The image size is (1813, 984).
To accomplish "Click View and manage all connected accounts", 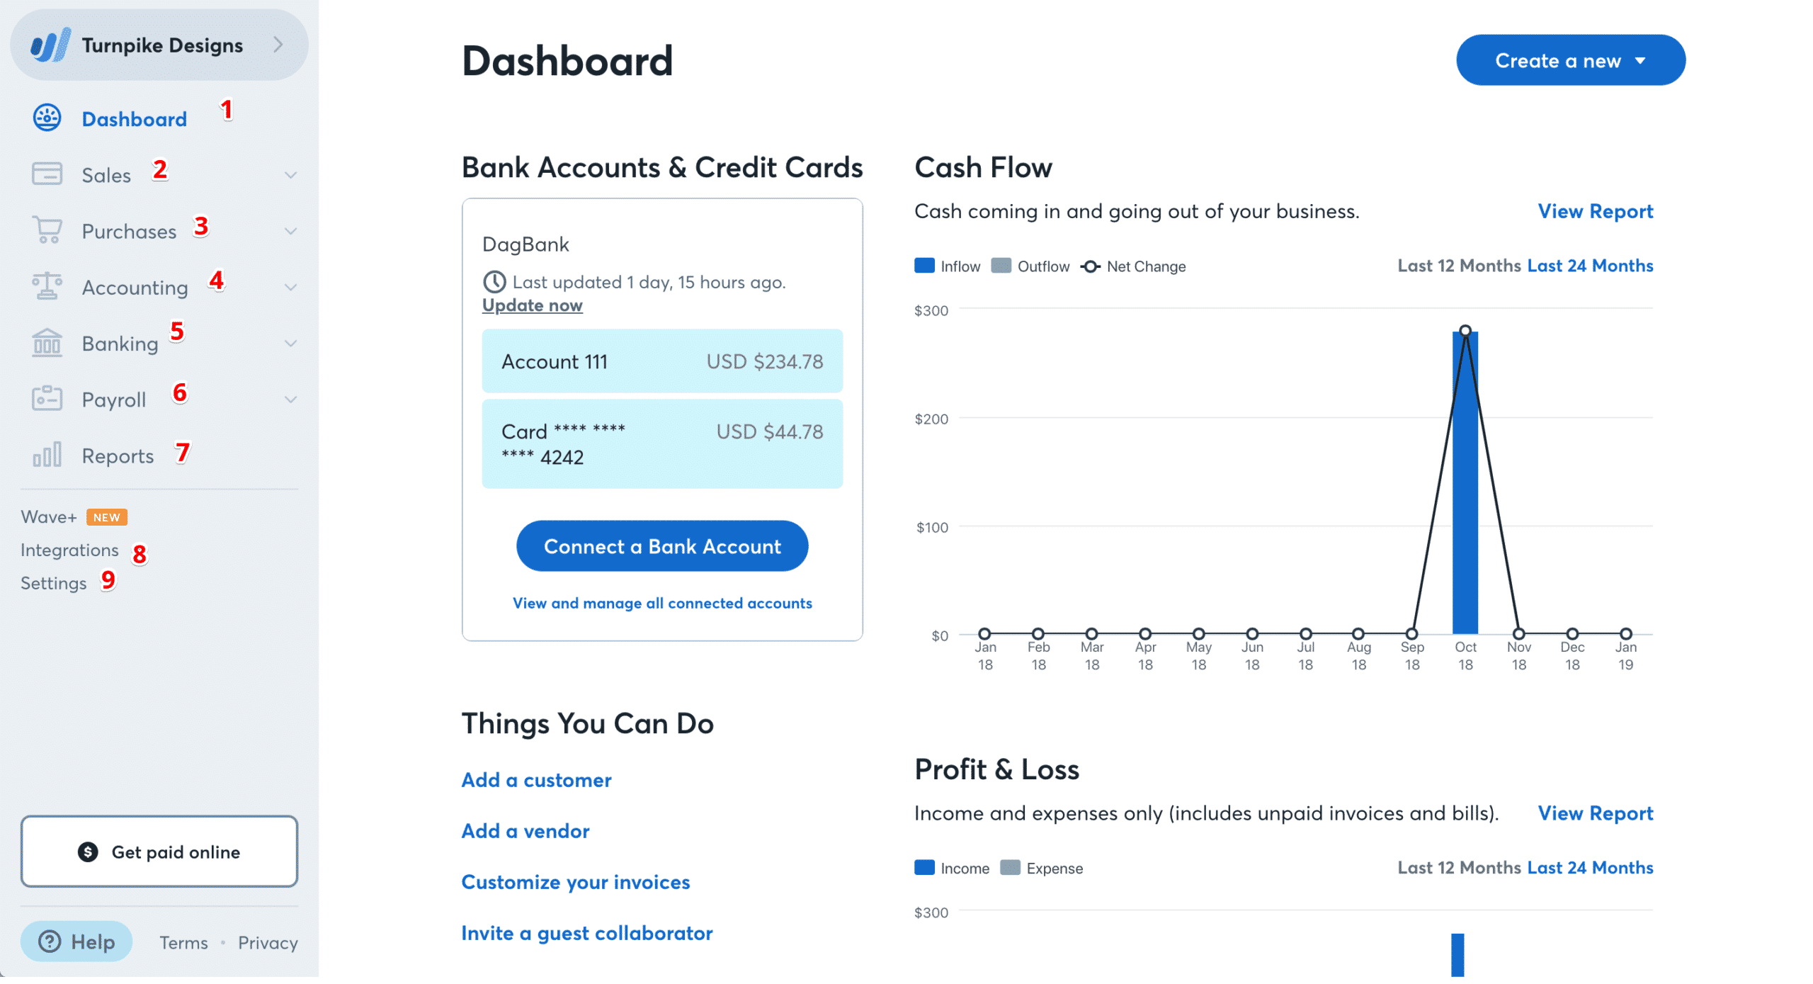I will coord(662,602).
